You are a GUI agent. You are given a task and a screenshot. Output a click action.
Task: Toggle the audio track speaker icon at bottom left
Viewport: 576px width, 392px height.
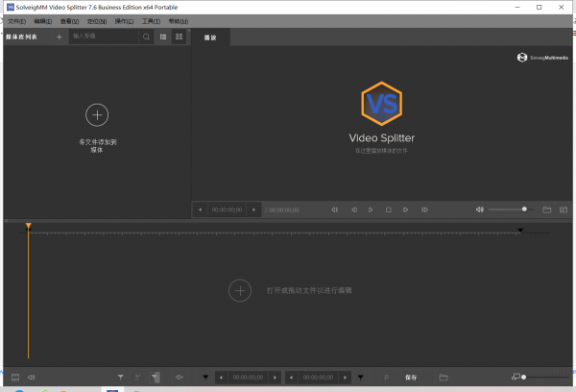[32, 377]
